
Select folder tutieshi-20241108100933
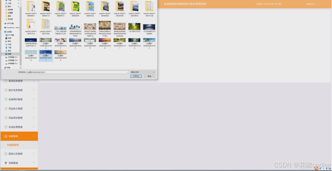click(x=134, y=8)
